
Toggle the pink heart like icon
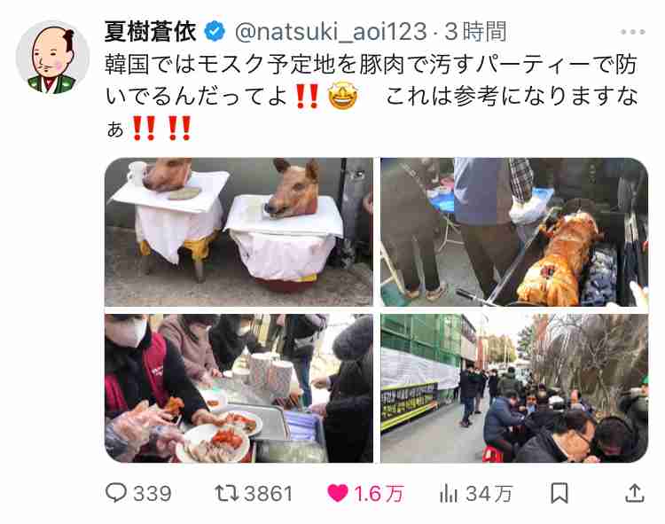pos(338,494)
